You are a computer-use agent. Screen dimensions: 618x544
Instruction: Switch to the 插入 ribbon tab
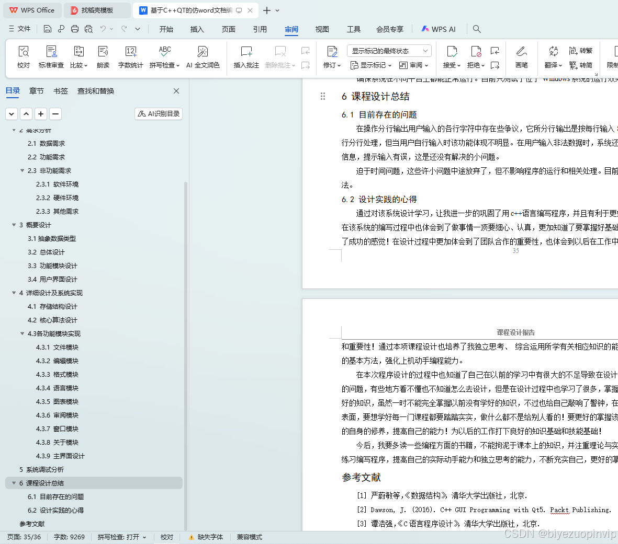197,29
